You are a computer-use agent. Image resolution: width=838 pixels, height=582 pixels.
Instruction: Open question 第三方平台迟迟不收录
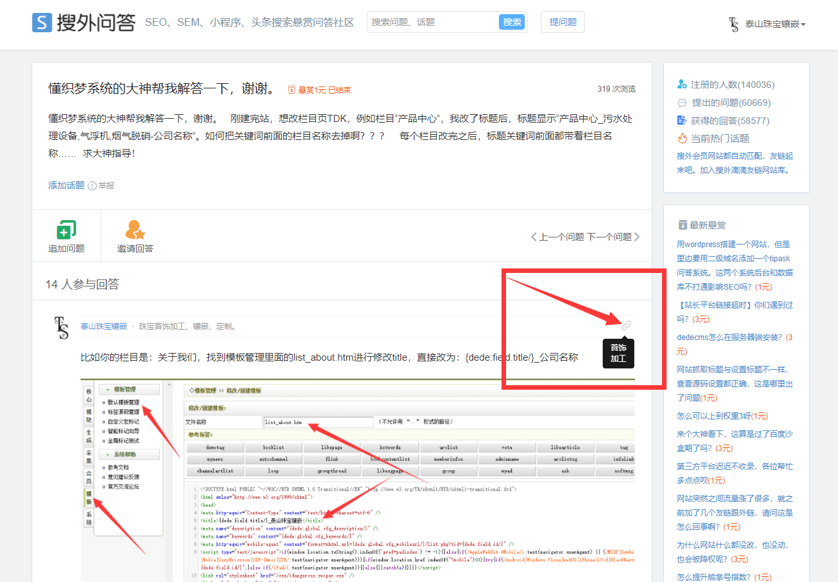[735, 473]
